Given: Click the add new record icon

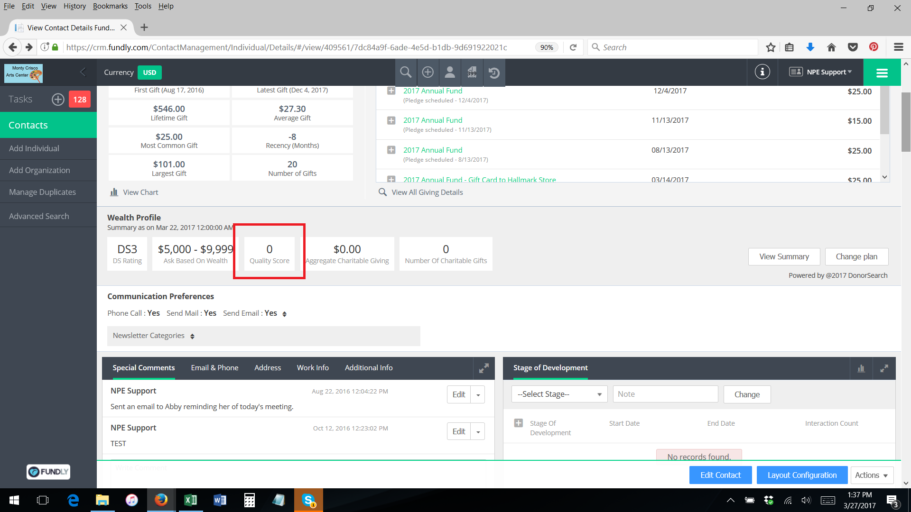Looking at the screenshot, I should pyautogui.click(x=428, y=72).
